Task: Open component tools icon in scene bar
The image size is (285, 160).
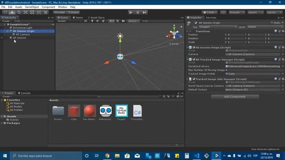Action: tap(118, 21)
